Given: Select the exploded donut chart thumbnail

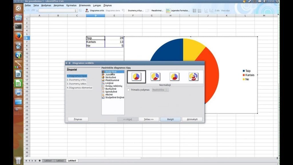Looking at the screenshot, I should 193,77.
